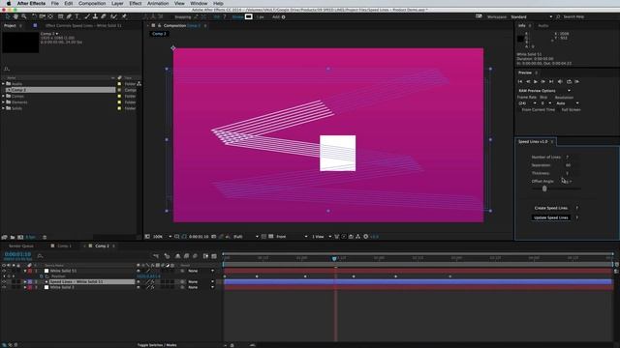
Task: Open the Layer menu
Action: [117, 3]
